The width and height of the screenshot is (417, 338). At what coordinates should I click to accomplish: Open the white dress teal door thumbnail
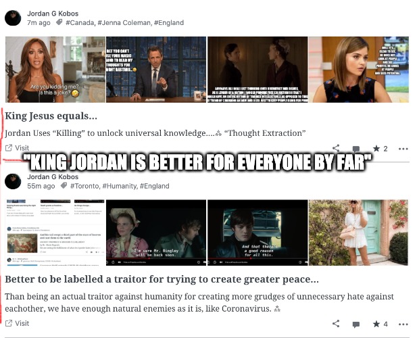click(x=358, y=233)
